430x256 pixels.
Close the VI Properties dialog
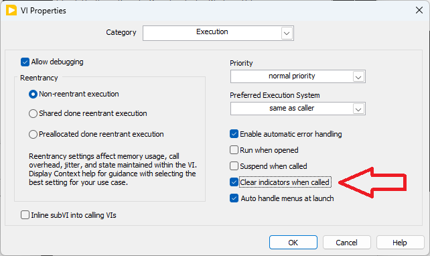click(419, 11)
